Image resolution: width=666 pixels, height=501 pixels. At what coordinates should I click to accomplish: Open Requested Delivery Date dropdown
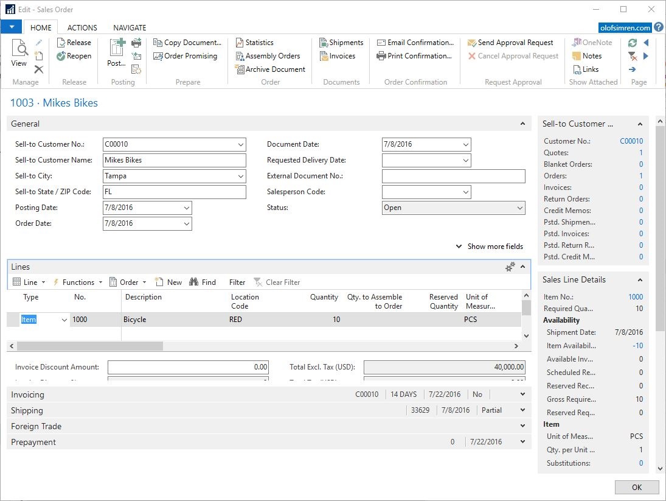pos(465,160)
